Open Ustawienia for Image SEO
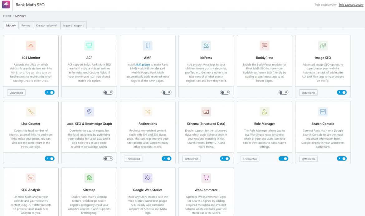365x216 pixels. coord(309,93)
